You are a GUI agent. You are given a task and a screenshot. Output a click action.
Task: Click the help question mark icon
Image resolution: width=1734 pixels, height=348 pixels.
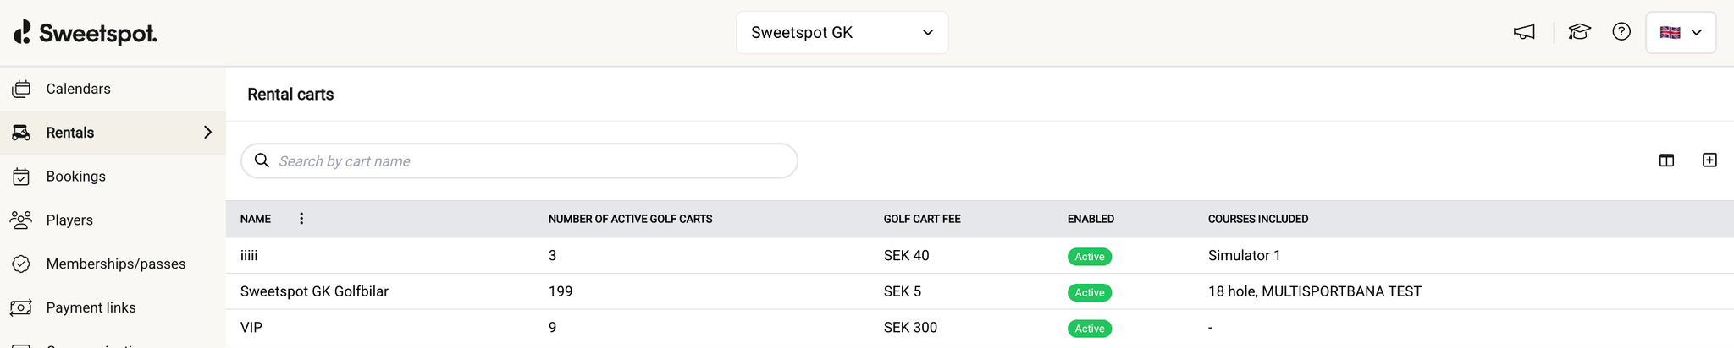click(x=1621, y=32)
